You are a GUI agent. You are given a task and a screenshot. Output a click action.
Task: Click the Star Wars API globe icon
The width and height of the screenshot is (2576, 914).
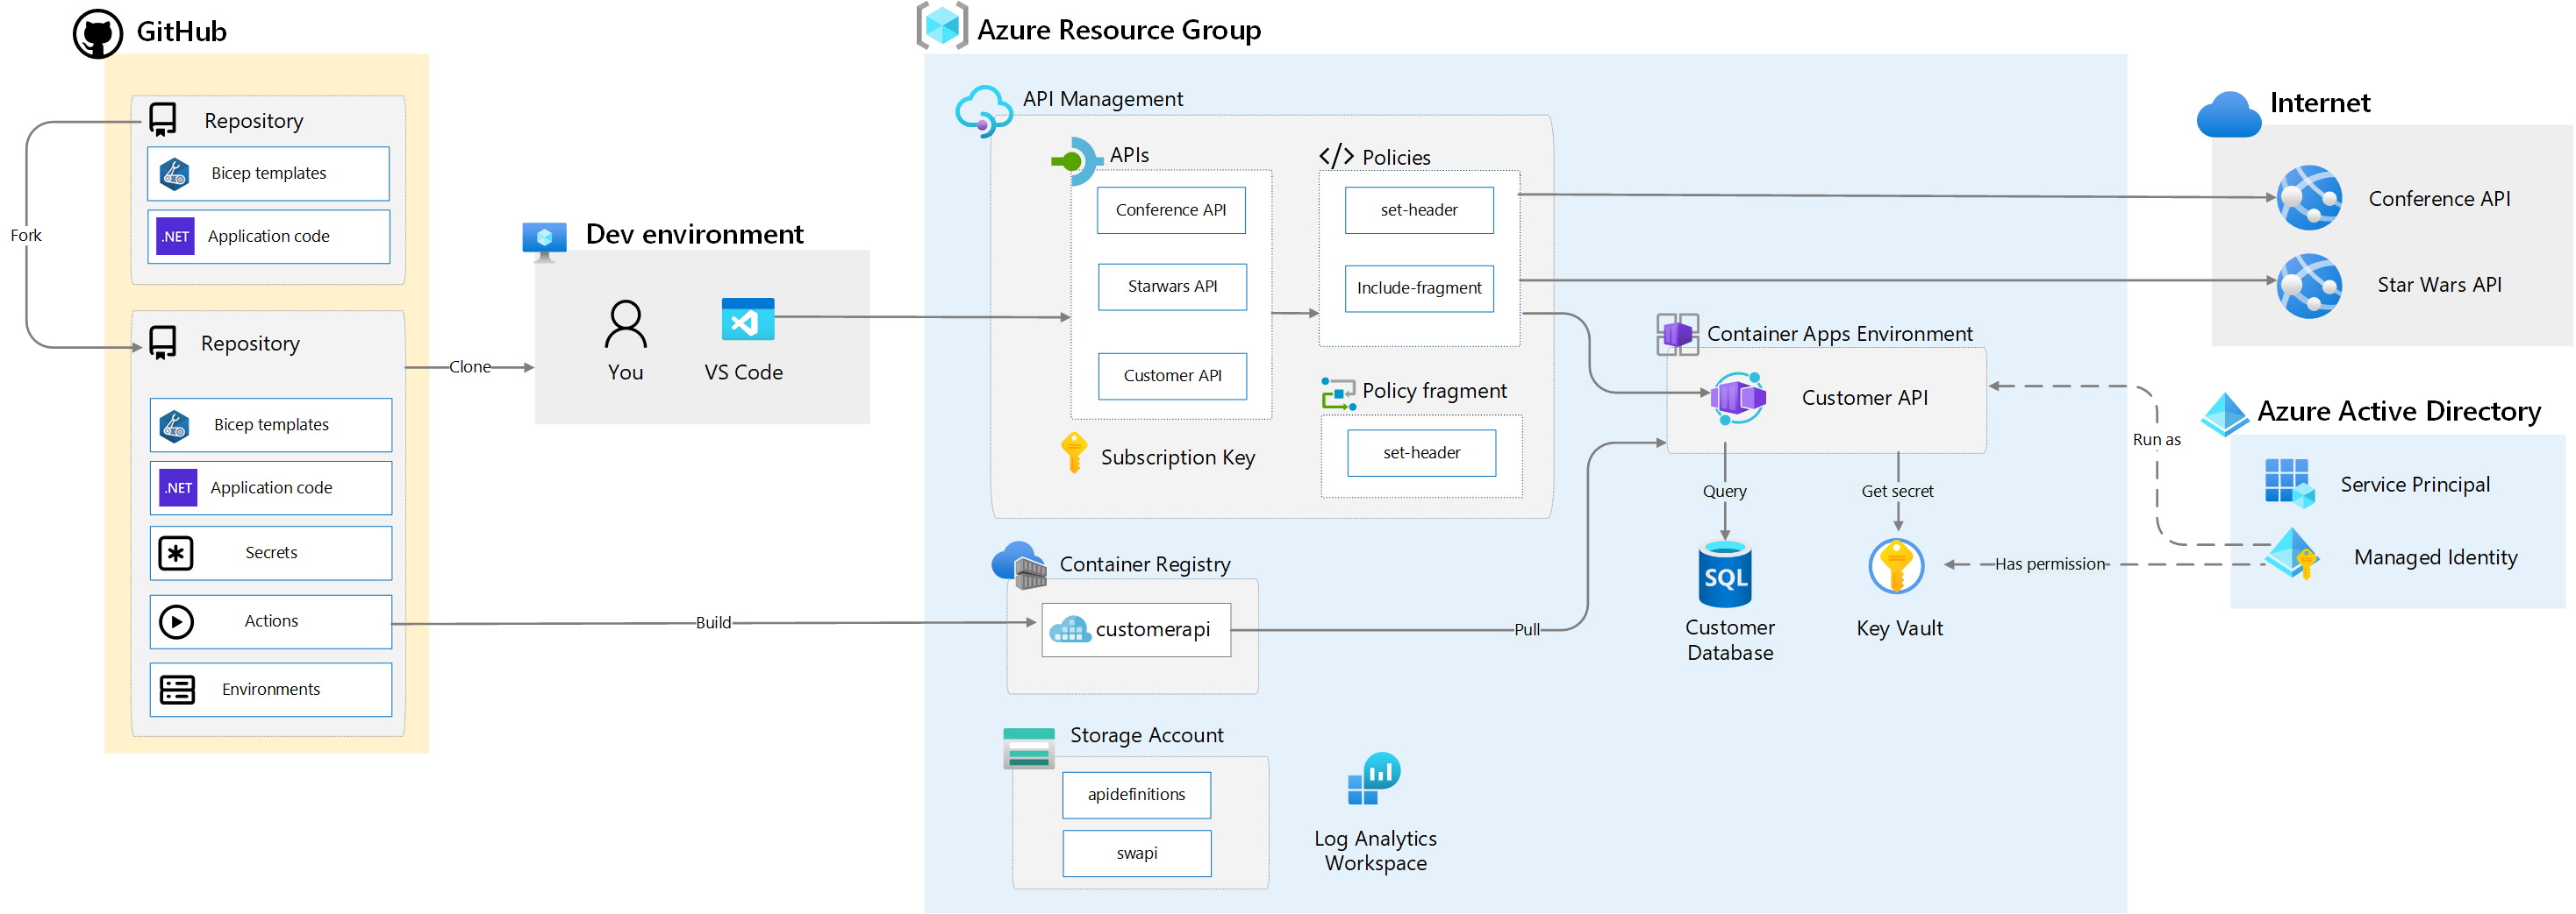point(2308,286)
